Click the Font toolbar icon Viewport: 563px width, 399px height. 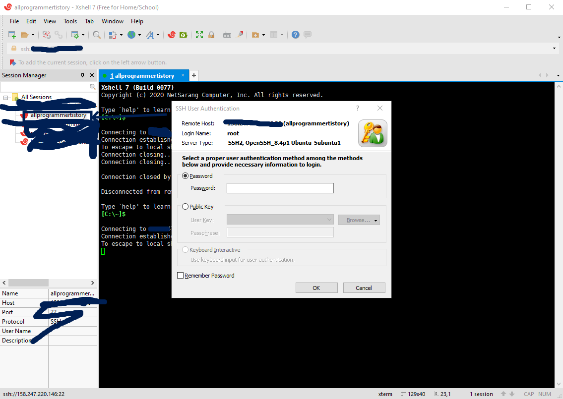[x=150, y=35]
